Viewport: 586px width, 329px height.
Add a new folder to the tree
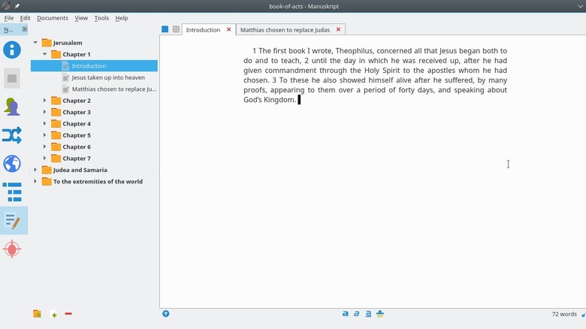(x=37, y=314)
